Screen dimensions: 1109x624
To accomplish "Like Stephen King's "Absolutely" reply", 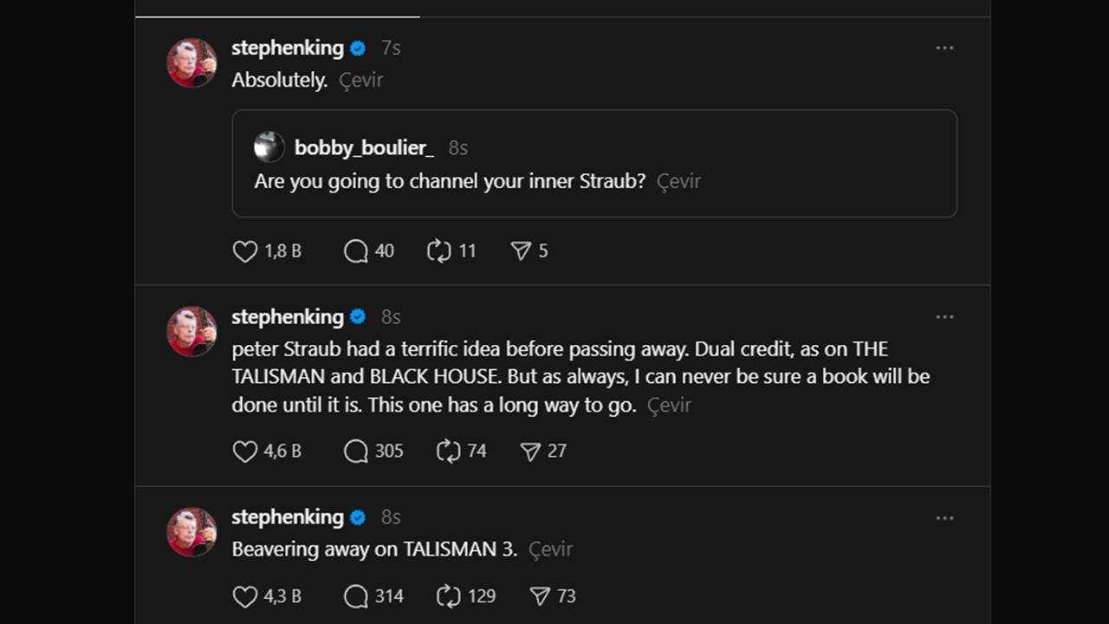I will (243, 251).
